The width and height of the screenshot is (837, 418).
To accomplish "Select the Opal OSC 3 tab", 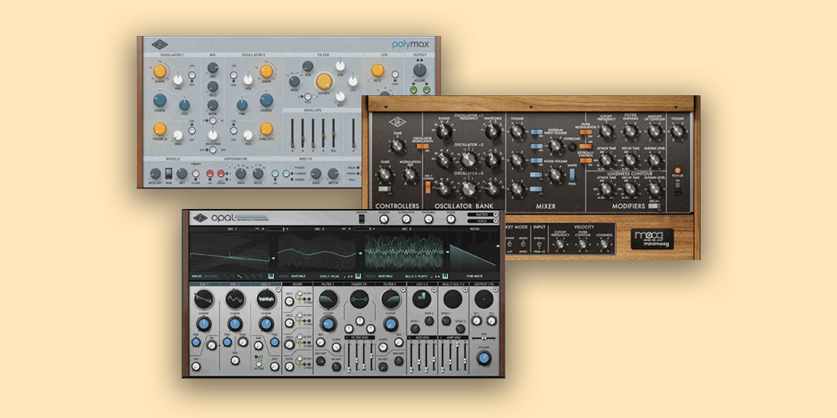I will coord(266,284).
